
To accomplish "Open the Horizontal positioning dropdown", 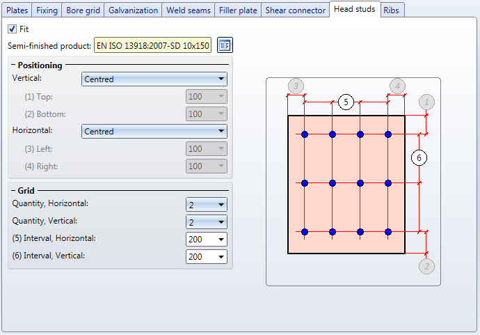I will 154,132.
